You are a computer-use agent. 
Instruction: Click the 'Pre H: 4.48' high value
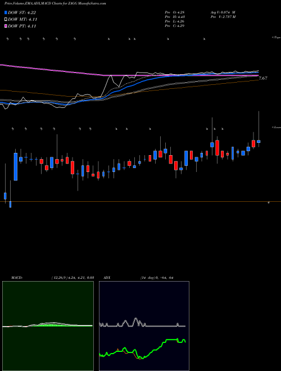coord(175,17)
